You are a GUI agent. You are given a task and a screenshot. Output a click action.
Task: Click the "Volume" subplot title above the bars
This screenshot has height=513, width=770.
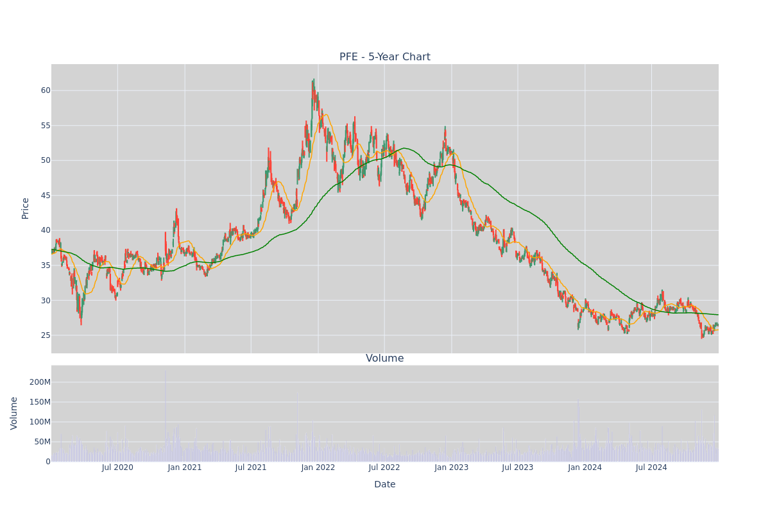(x=385, y=358)
